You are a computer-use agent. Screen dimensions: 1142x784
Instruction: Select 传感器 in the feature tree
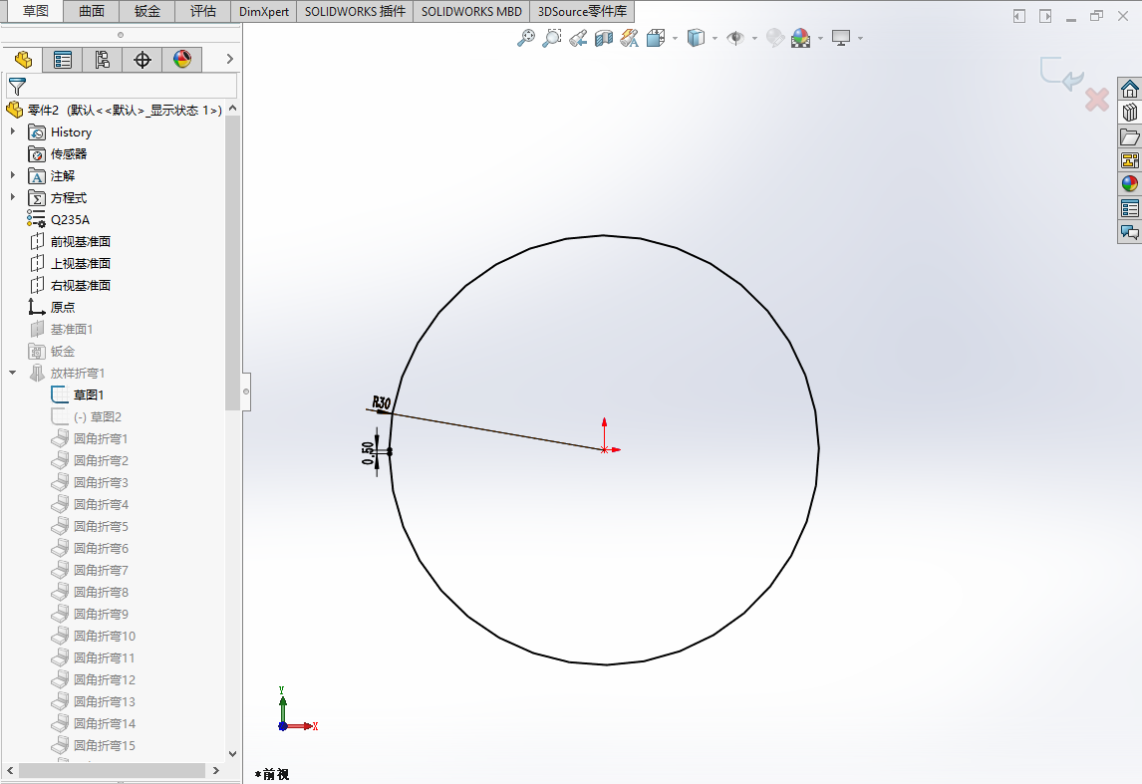click(x=58, y=154)
